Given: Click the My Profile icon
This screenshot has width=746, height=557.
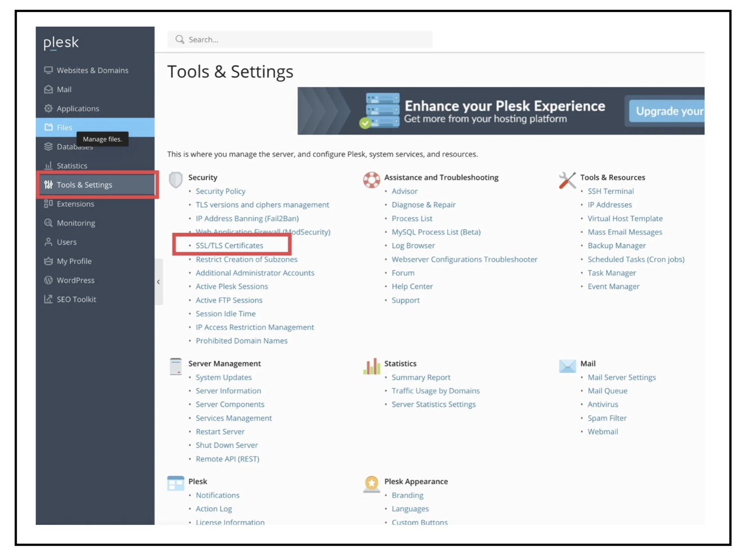Looking at the screenshot, I should (48, 261).
